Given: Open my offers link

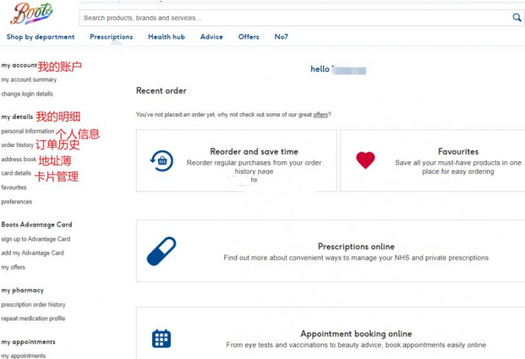Looking at the screenshot, I should click(x=13, y=267).
